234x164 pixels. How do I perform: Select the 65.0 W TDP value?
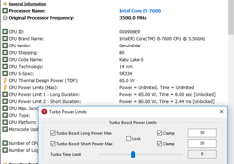(x=127, y=81)
